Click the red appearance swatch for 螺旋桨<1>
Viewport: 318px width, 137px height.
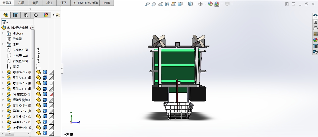click(x=51, y=94)
